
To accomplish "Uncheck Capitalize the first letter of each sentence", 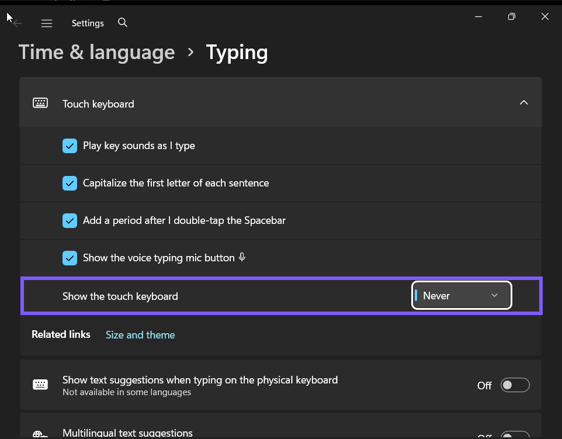I will [70, 184].
